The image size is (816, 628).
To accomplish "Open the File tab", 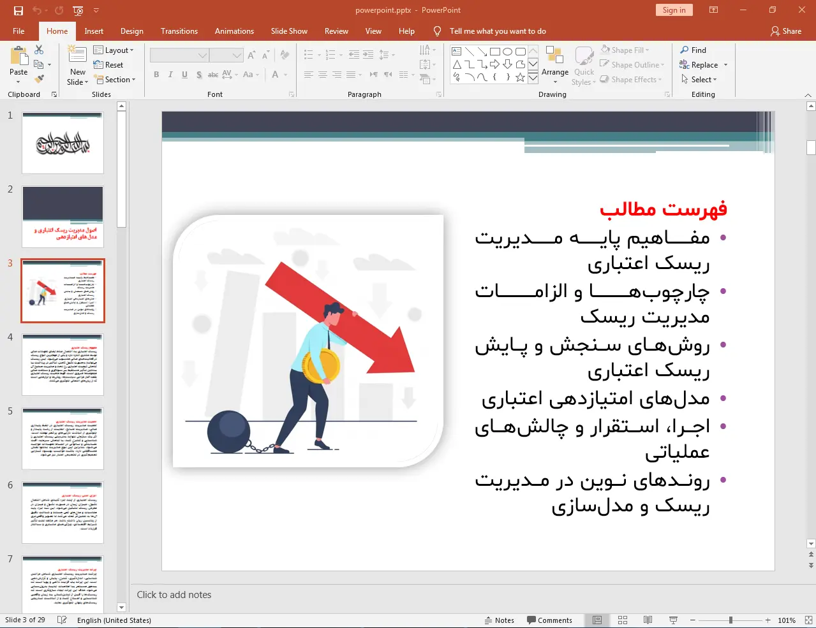I will (19, 31).
